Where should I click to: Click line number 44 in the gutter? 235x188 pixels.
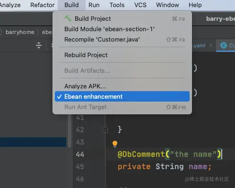coord(80,154)
